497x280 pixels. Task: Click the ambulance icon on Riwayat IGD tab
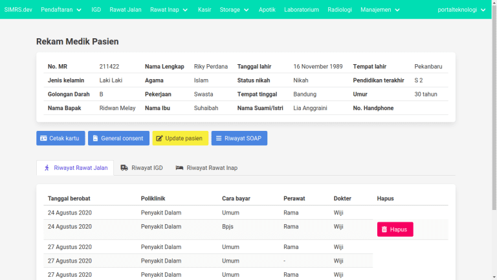(x=124, y=168)
